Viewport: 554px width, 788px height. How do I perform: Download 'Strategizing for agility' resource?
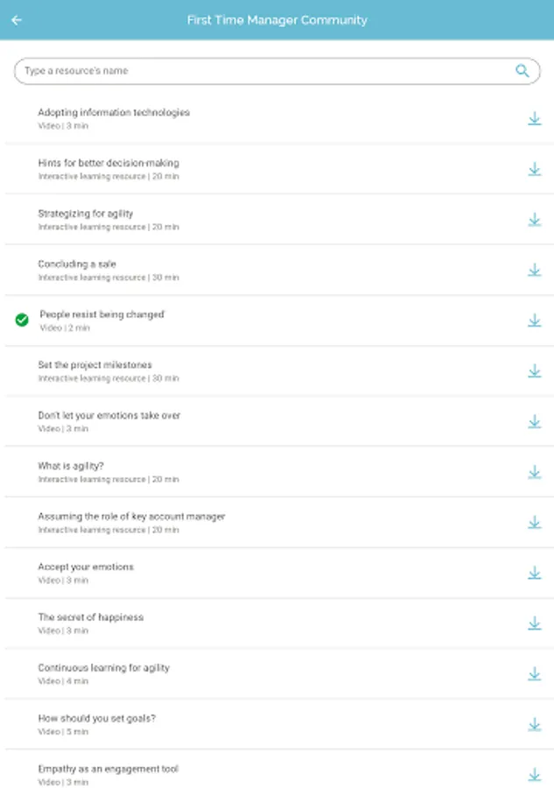click(x=535, y=220)
